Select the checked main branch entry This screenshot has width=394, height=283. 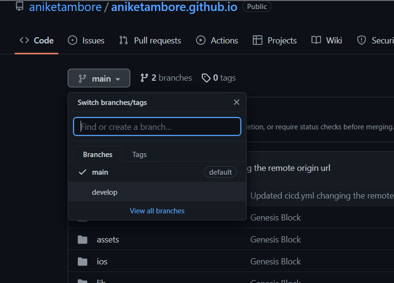coord(100,172)
